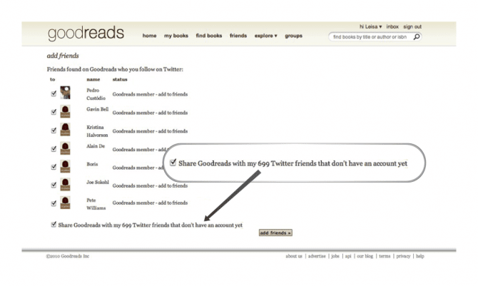Click the name Pete Williams
478x286 pixels.
pyautogui.click(x=96, y=204)
